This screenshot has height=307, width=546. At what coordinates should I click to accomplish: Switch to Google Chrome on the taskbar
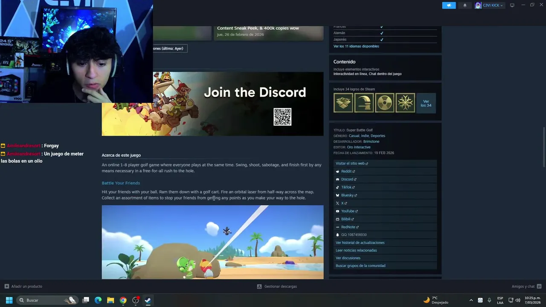123,300
